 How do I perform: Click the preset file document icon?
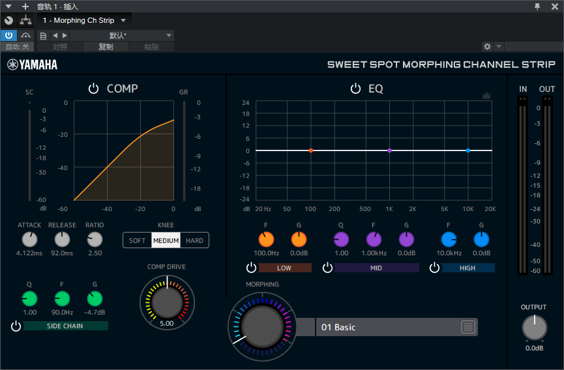coord(43,36)
